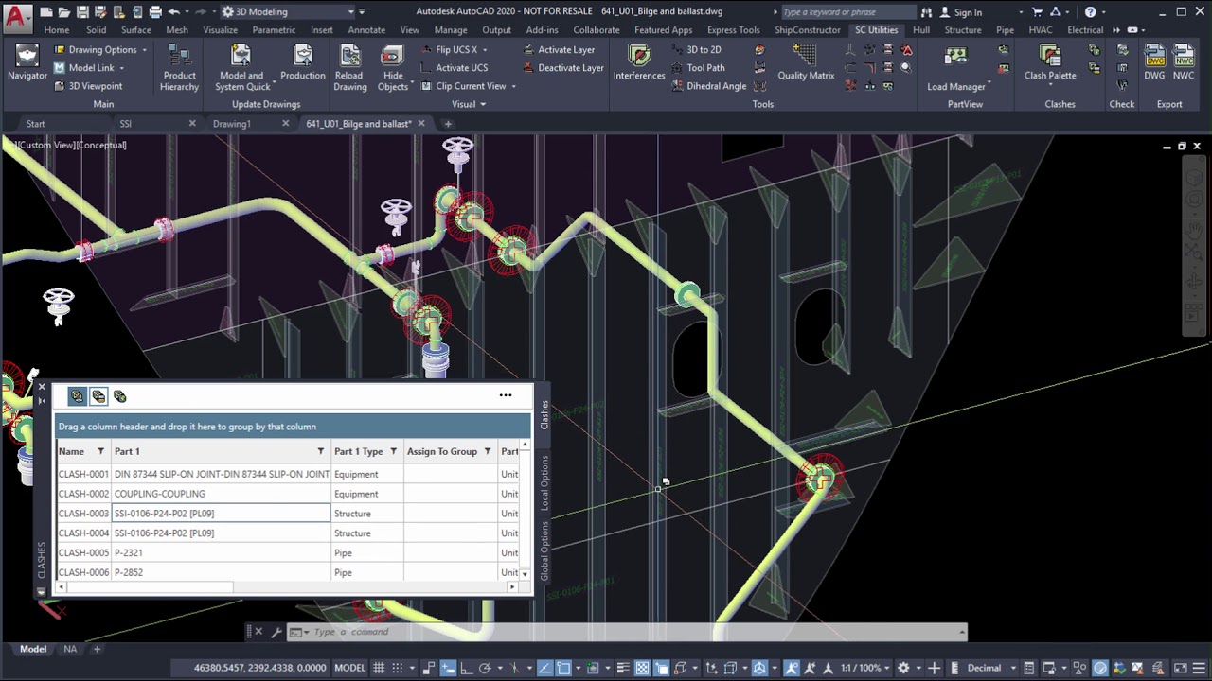
Task: Open the Quality Matrix tool
Action: coord(806,63)
